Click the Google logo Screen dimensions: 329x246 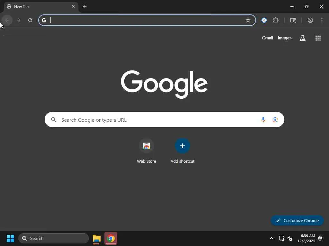tap(164, 84)
